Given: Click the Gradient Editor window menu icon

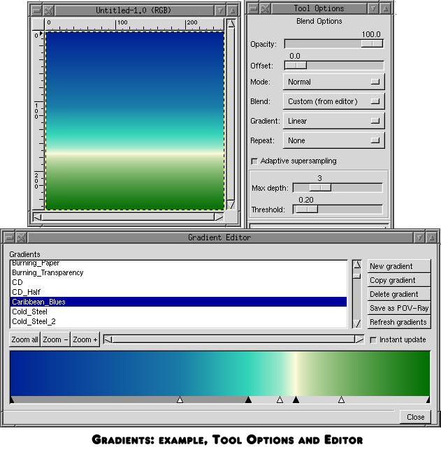Looking at the screenshot, I should (x=8, y=237).
